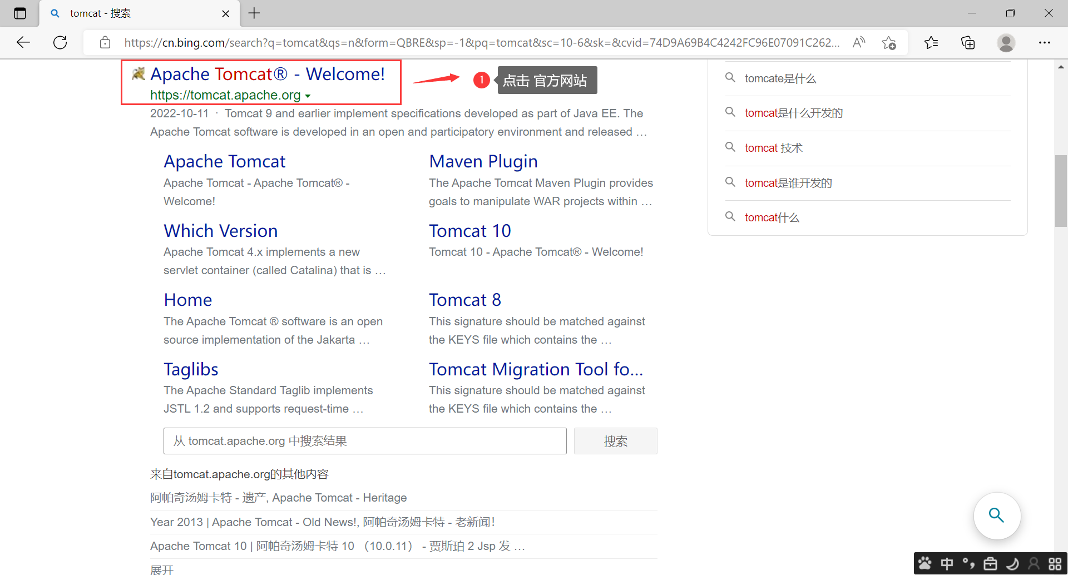The image size is (1068, 575).
Task: Add this page to favorites
Action: [889, 43]
